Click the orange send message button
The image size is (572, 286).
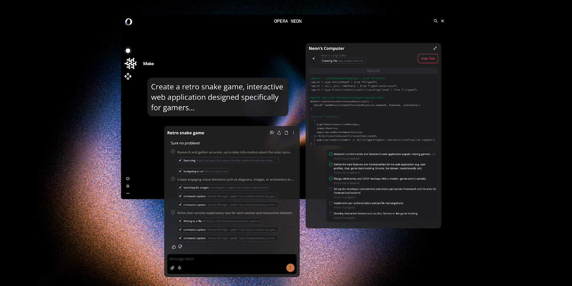(x=290, y=267)
